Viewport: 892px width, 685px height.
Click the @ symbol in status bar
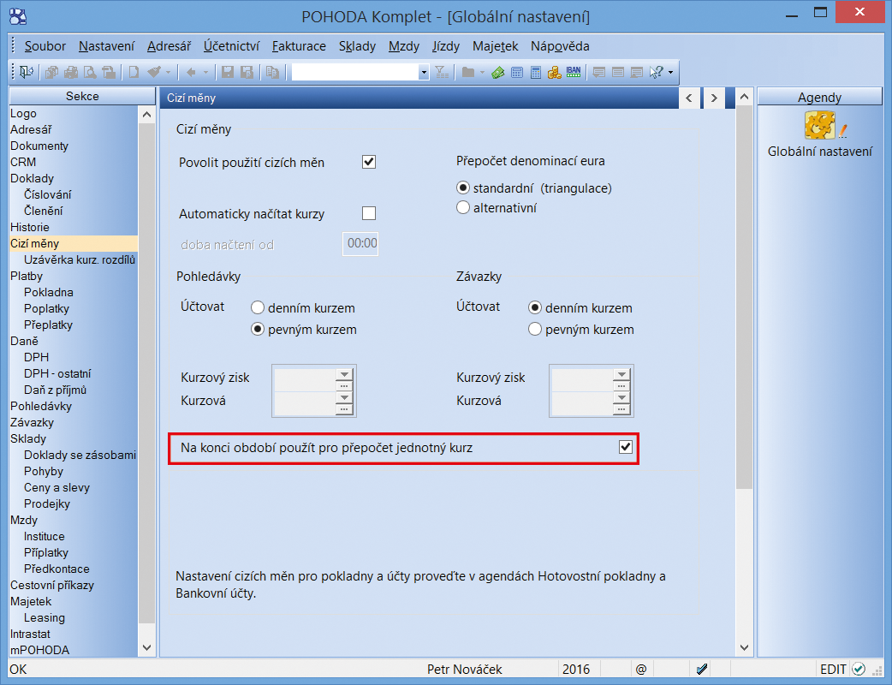pyautogui.click(x=641, y=670)
